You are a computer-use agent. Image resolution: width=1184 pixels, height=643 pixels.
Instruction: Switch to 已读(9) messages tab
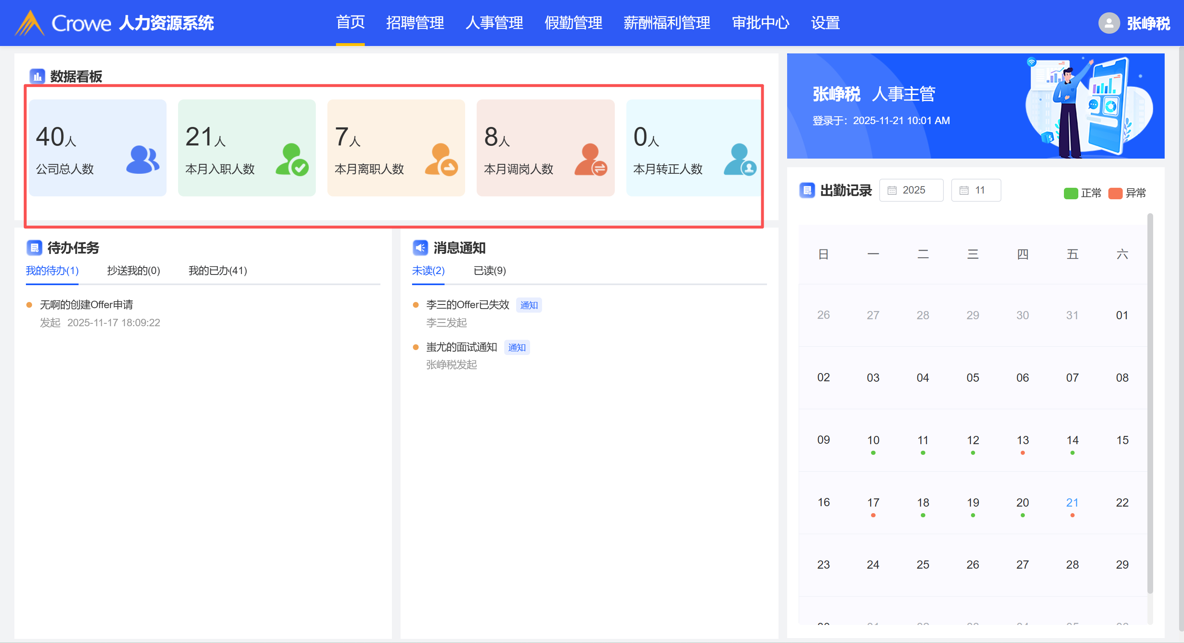pyautogui.click(x=489, y=270)
